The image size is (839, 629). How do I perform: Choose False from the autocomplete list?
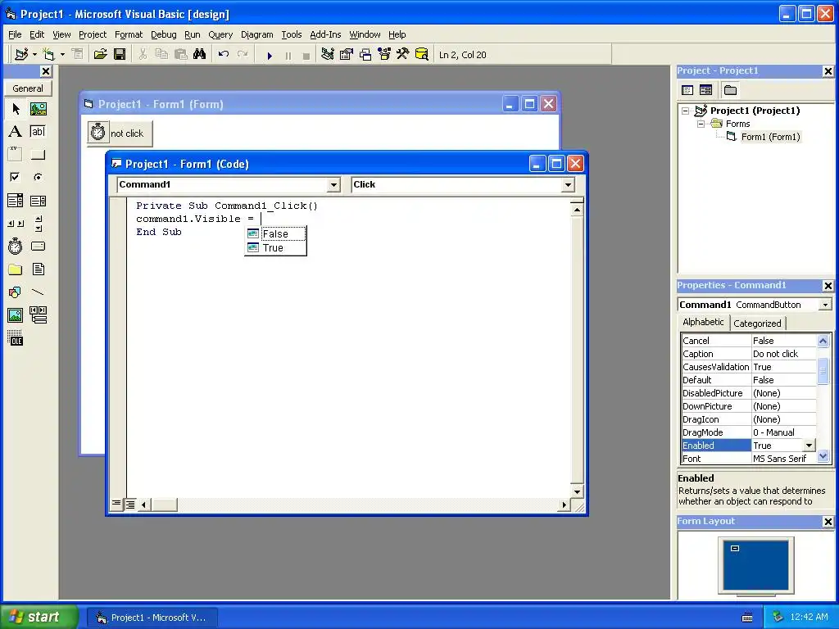point(275,234)
